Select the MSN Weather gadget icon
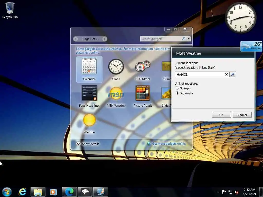This screenshot has width=263, height=197. pos(116,93)
